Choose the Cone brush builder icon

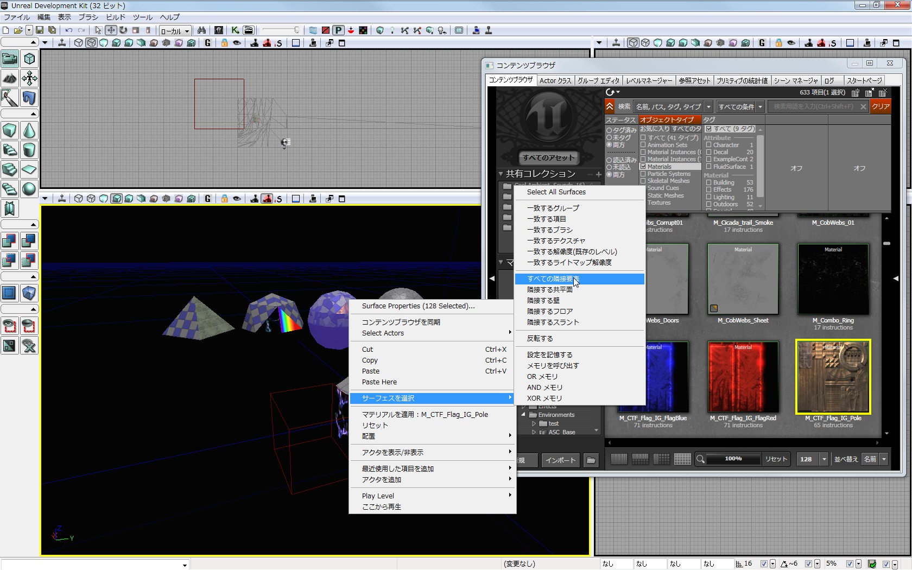[x=29, y=131]
